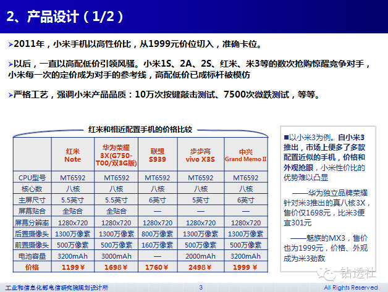Click the 中兴 Grand Memo II column header
Viewport: 388px width, 292px height.
246,156
